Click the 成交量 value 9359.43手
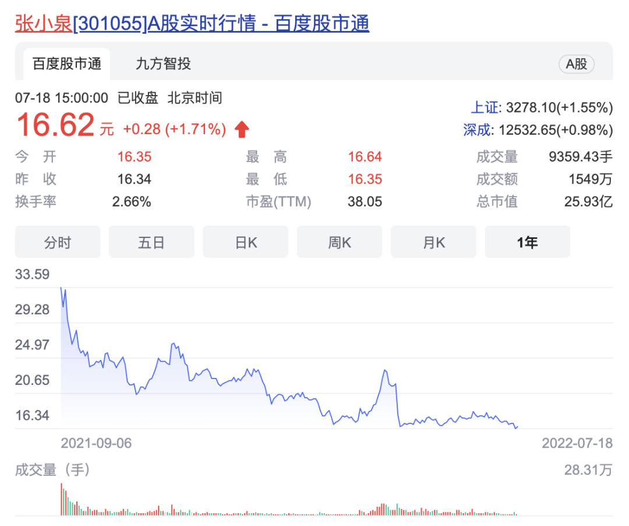The height and width of the screenshot is (526, 629). click(581, 157)
